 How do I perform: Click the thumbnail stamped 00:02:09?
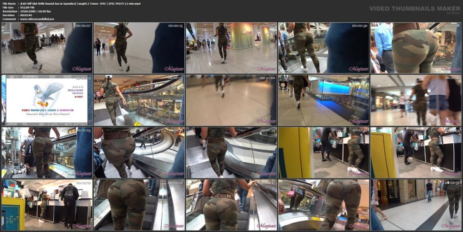tap(139, 205)
